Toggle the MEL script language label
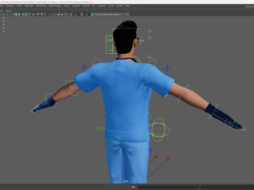This screenshot has width=254, height=190. (x=133, y=187)
